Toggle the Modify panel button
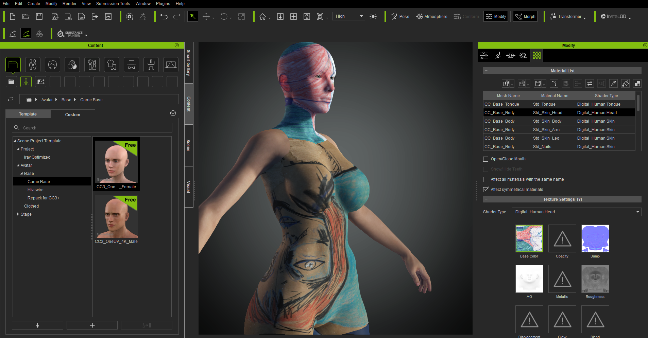This screenshot has height=338, width=648. tap(496, 17)
